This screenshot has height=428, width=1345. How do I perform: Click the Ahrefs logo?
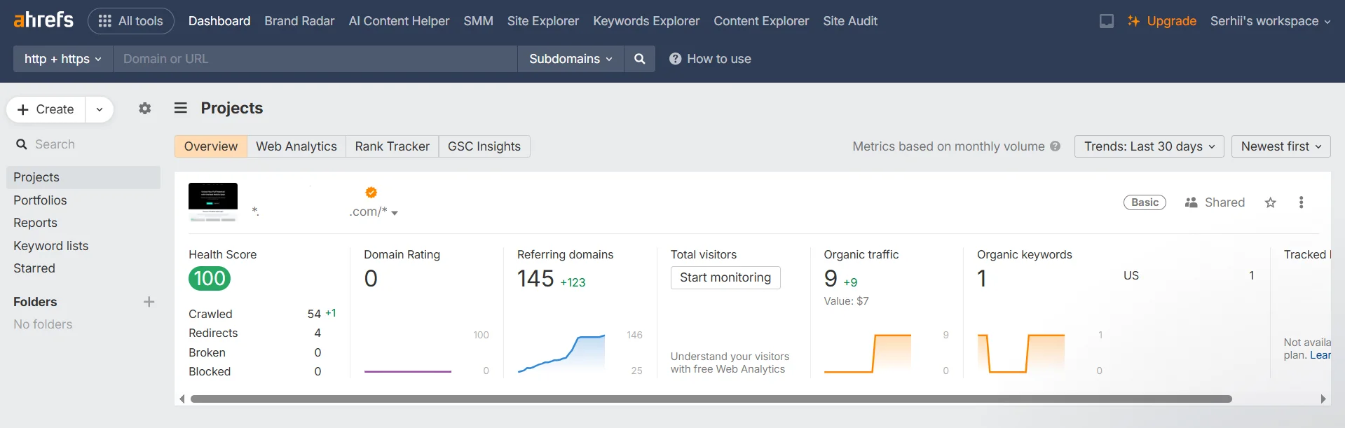(43, 20)
